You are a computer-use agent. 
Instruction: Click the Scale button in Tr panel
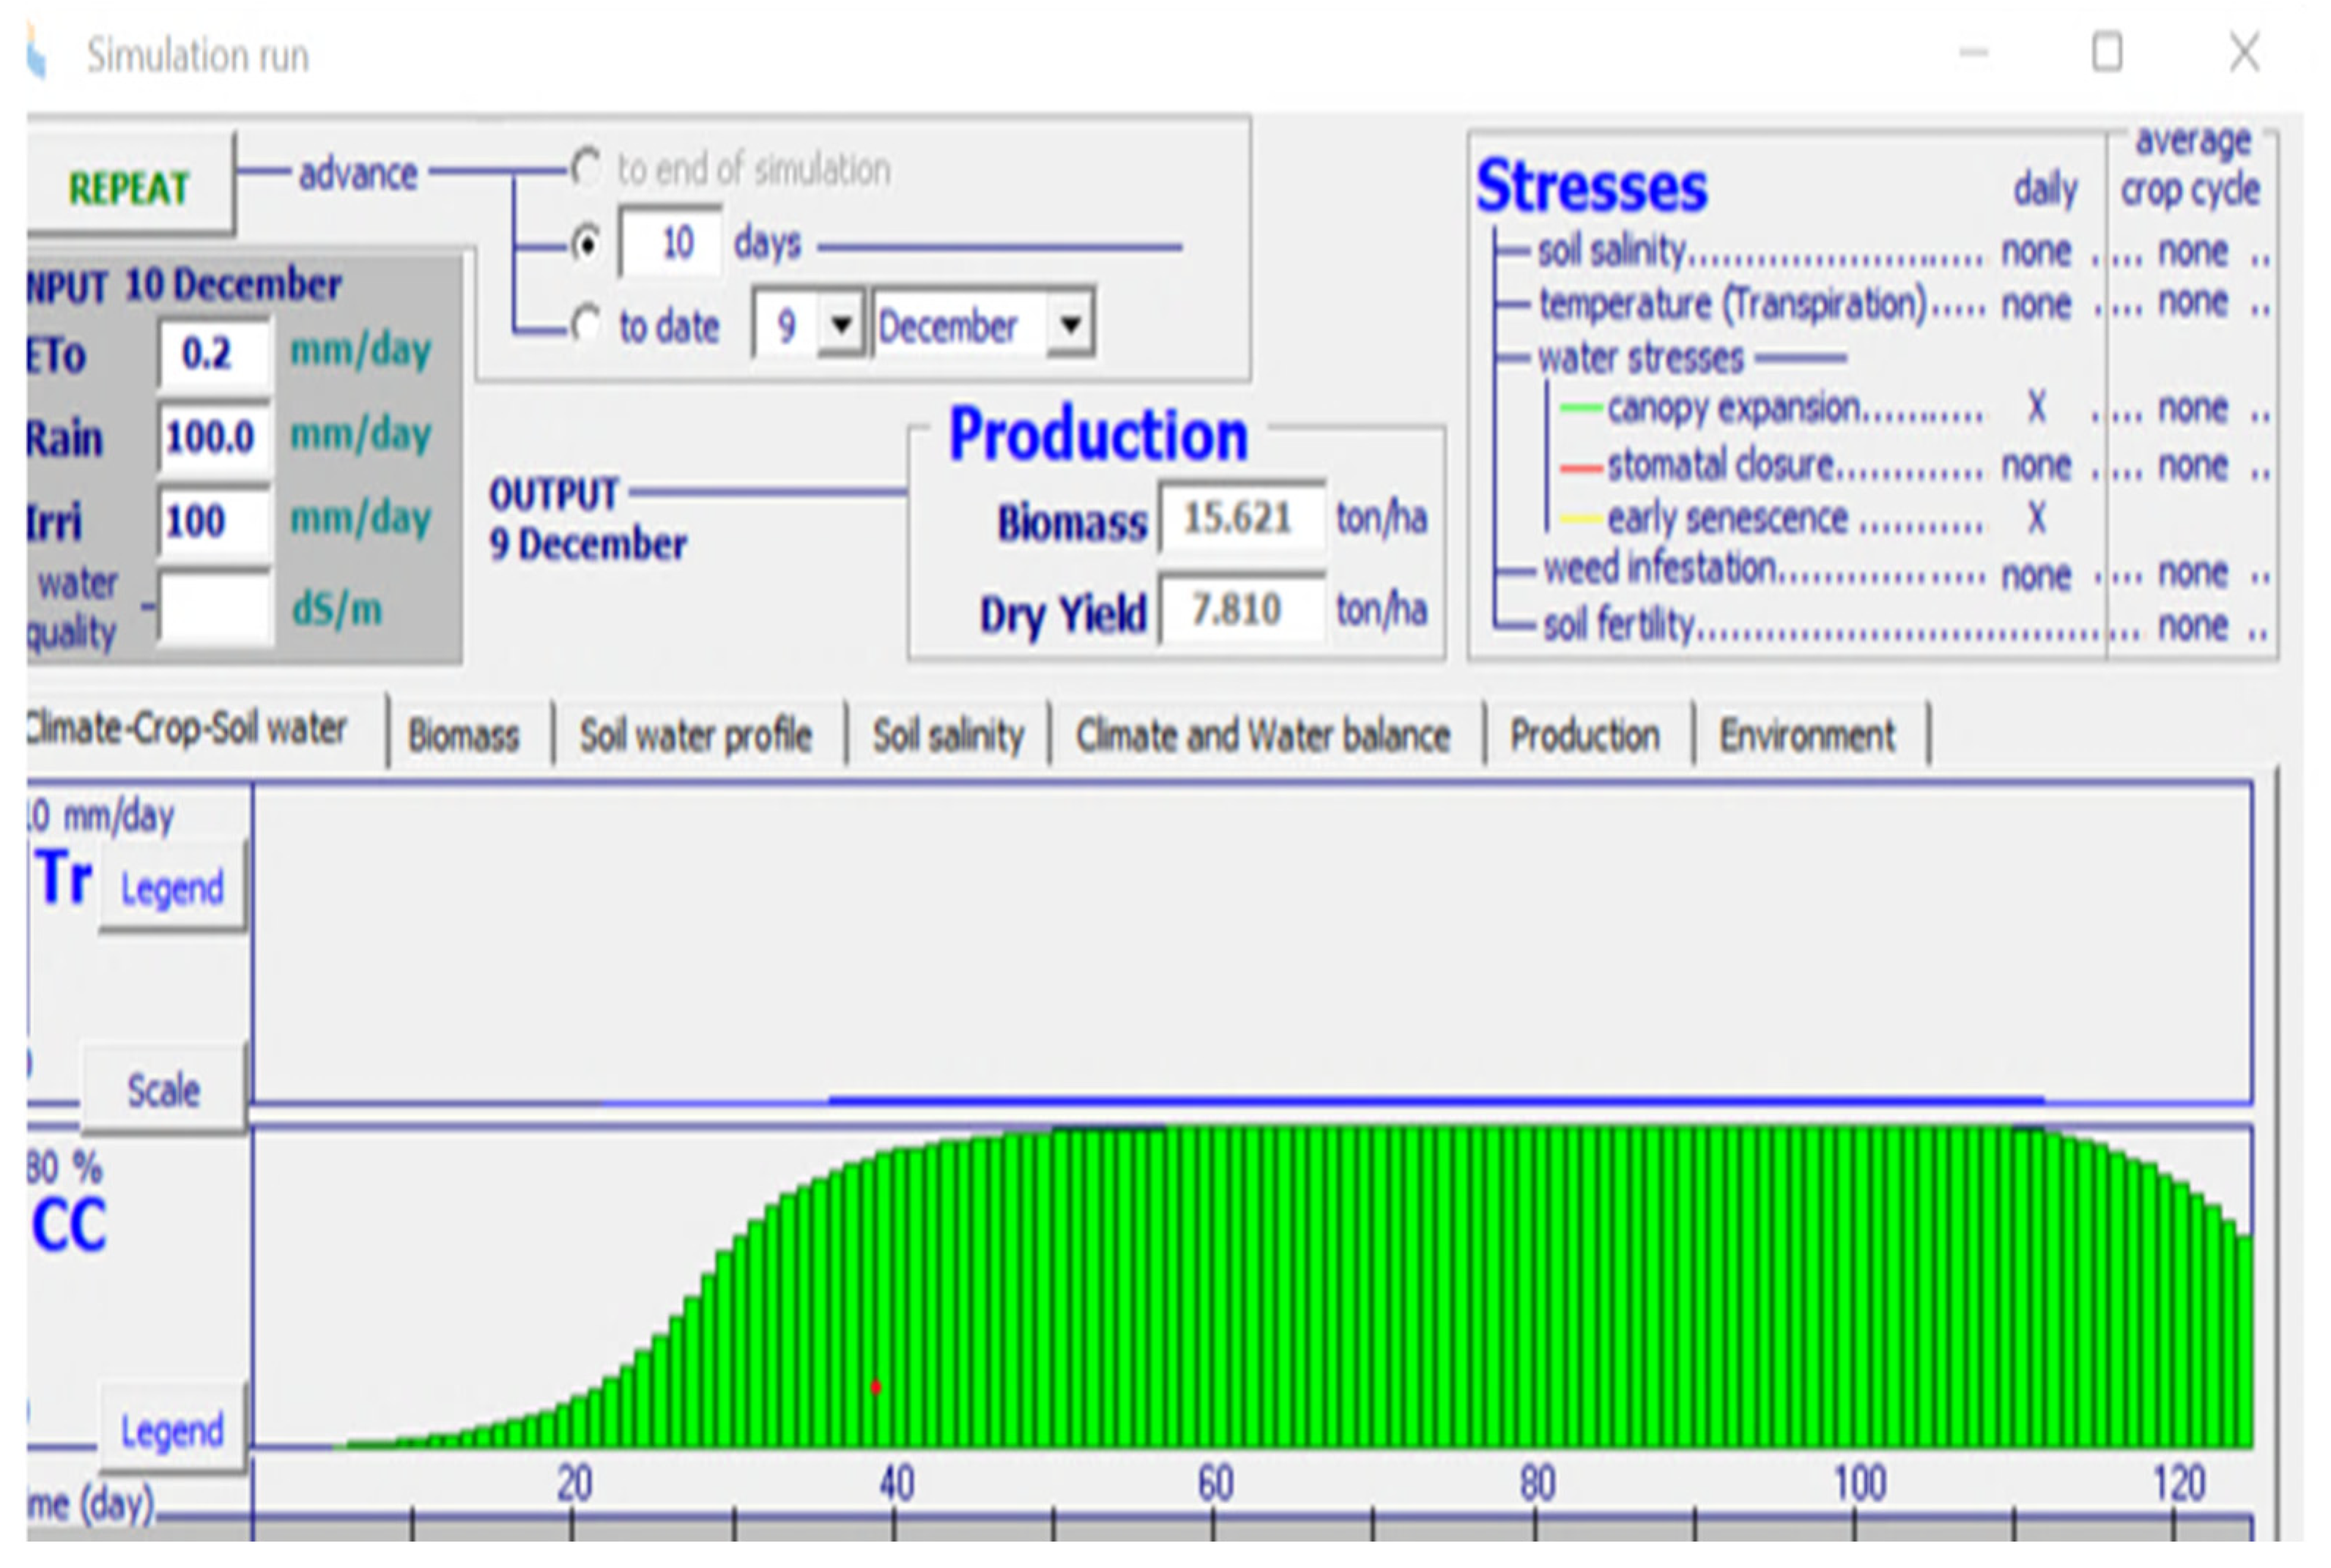163,1090
